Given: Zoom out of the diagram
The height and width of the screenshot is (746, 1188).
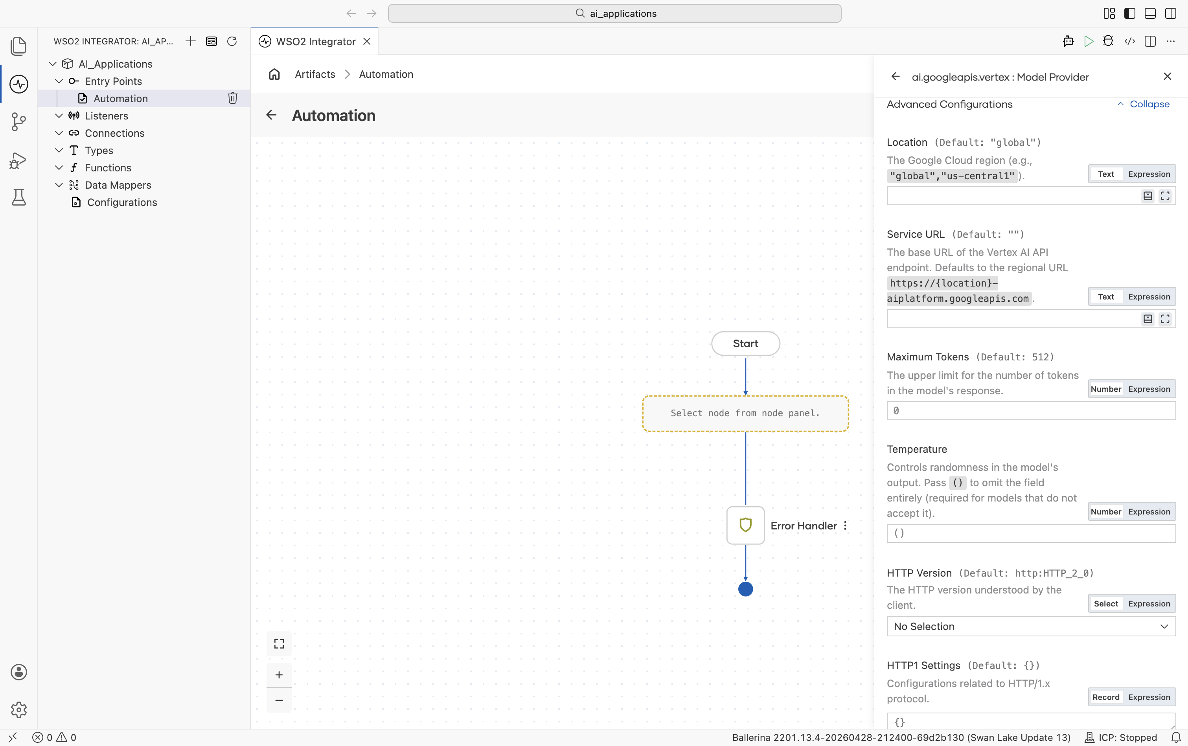Looking at the screenshot, I should (279, 700).
